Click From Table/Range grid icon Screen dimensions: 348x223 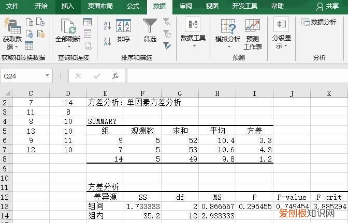tap(29, 45)
